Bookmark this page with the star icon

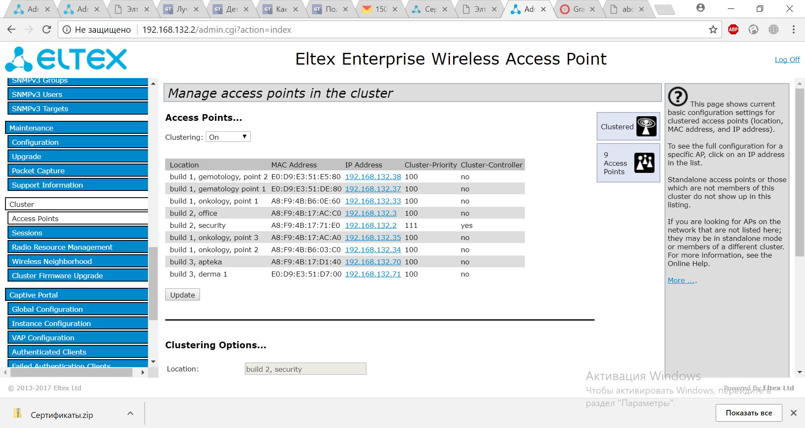pos(713,29)
